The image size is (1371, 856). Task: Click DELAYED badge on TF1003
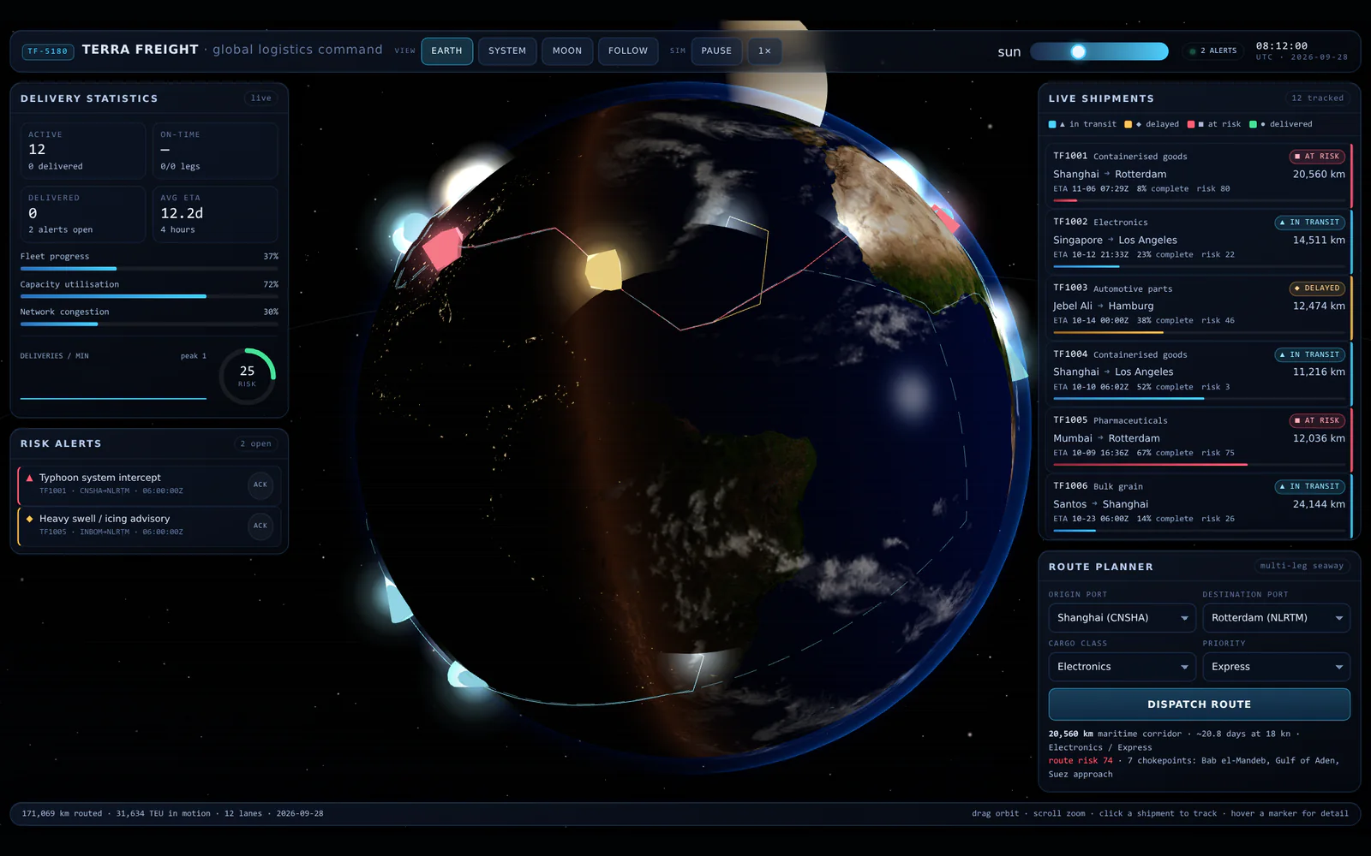click(1317, 288)
